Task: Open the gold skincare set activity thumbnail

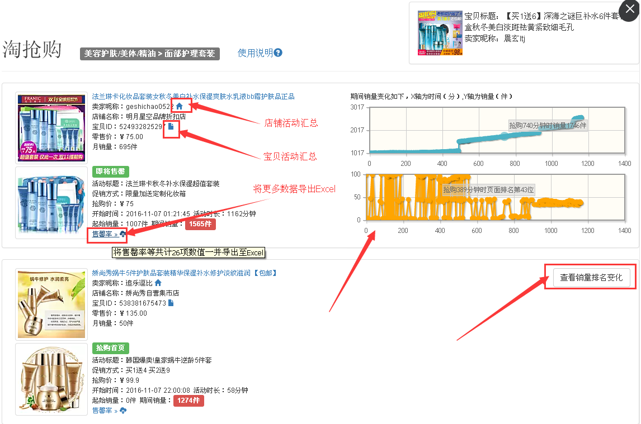Action: (51, 379)
